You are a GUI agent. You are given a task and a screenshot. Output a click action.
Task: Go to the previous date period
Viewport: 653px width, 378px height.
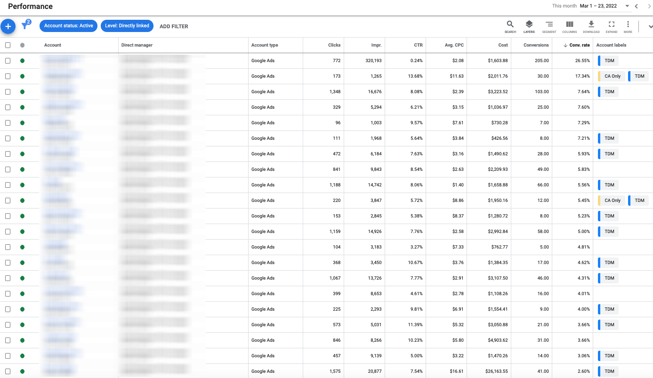pos(637,6)
